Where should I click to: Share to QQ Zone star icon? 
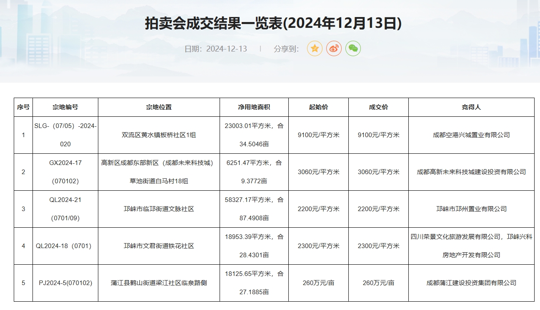coord(315,49)
